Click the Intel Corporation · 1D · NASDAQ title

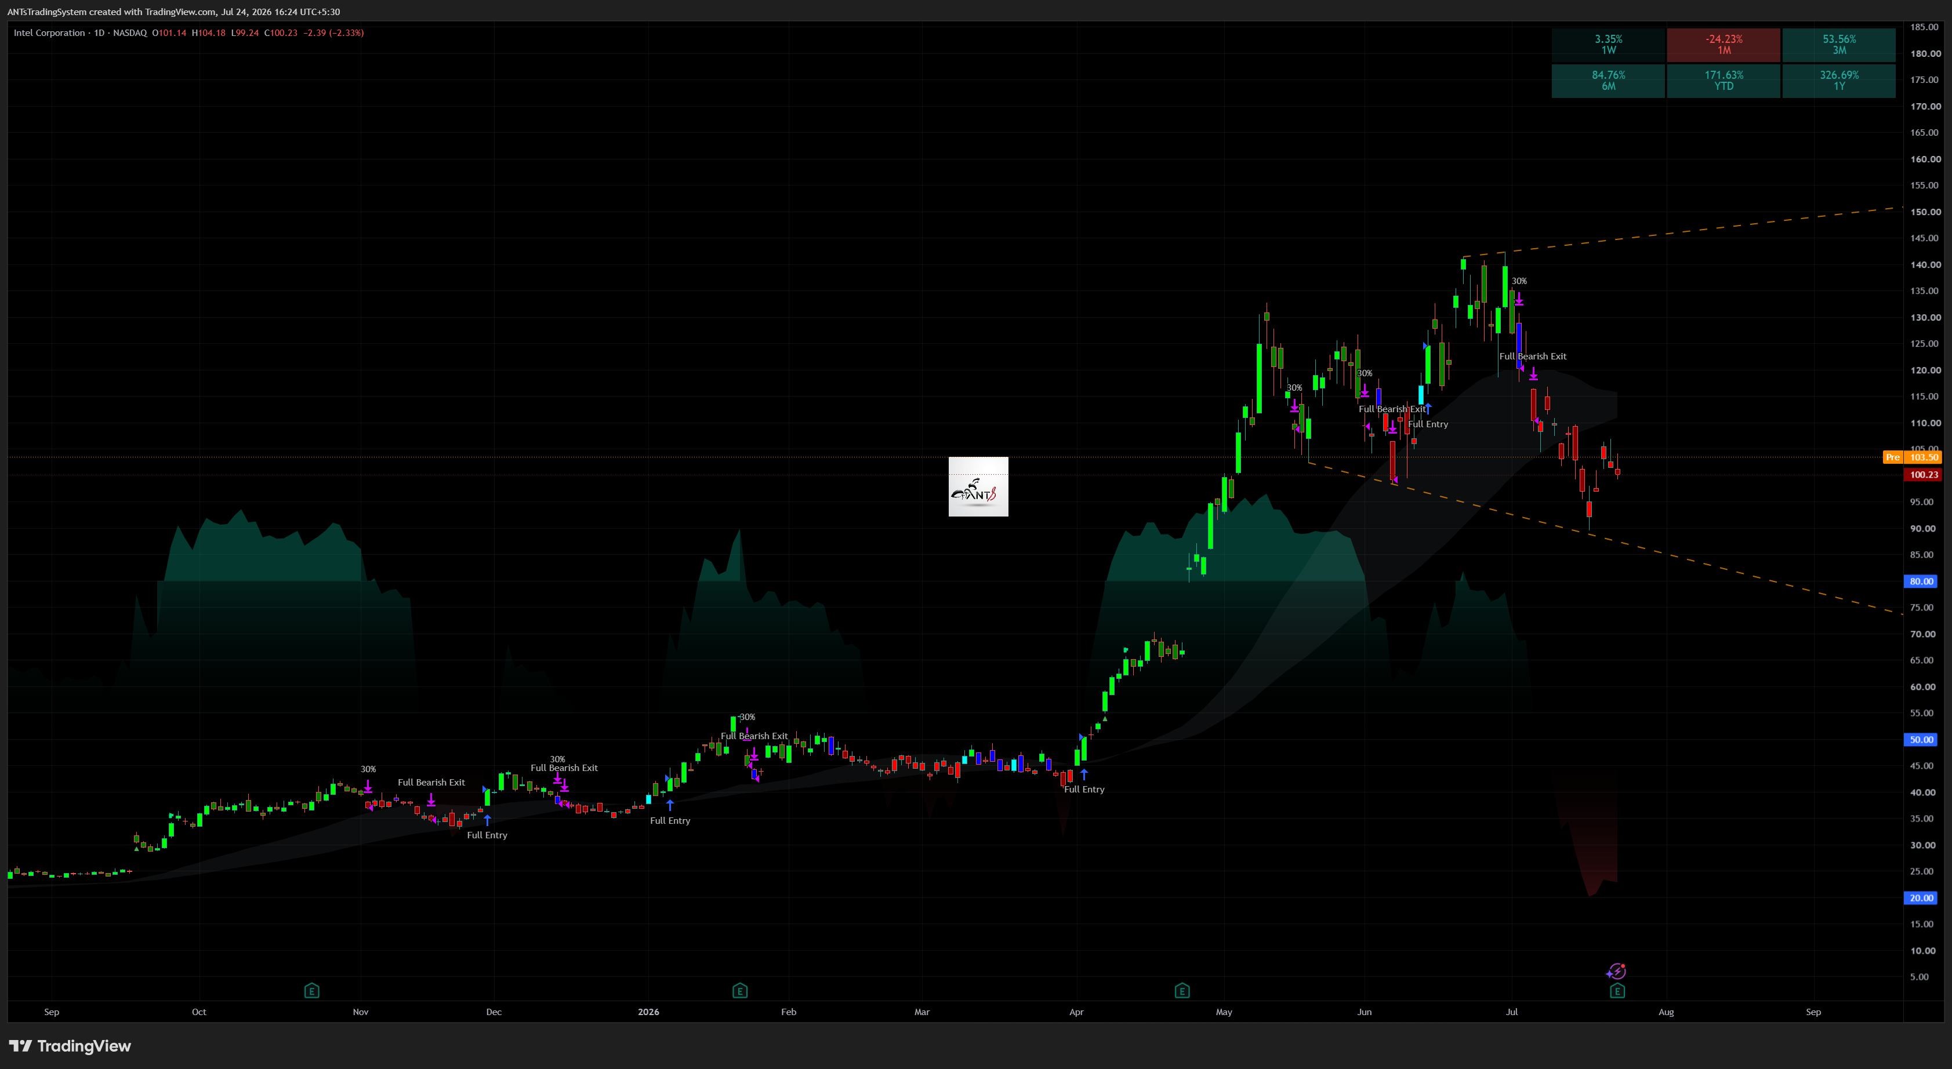tap(81, 32)
